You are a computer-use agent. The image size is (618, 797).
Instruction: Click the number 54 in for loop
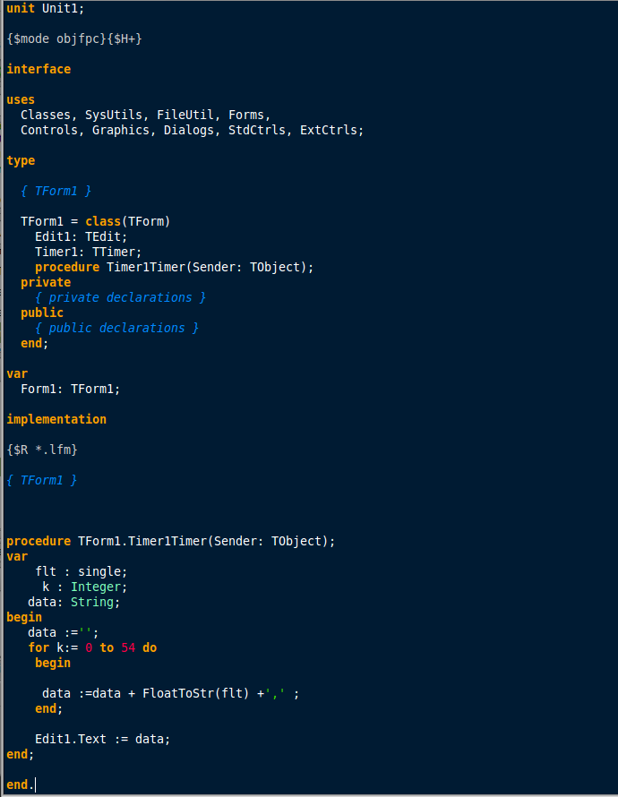(128, 648)
